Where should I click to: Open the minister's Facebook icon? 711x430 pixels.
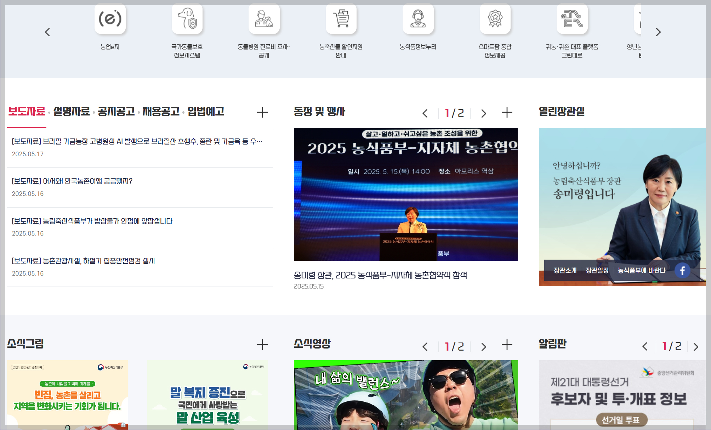coord(682,271)
